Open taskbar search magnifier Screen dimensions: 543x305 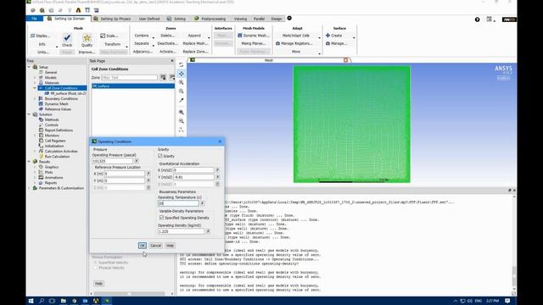click(42, 301)
